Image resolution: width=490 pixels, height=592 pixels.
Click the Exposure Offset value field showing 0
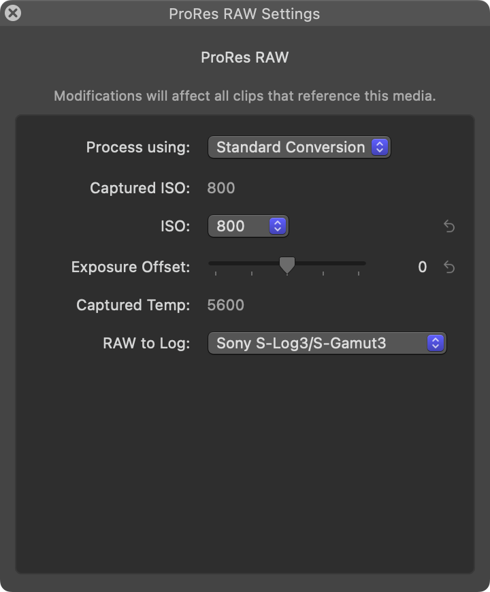click(x=422, y=267)
